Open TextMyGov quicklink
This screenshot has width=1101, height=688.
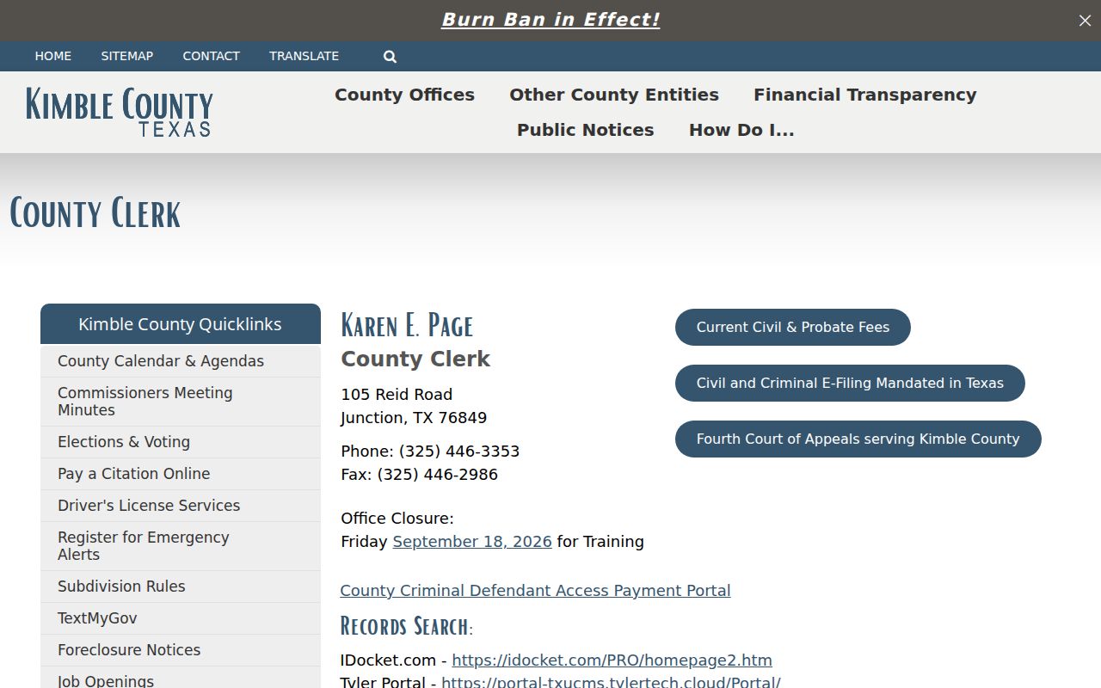(x=181, y=618)
